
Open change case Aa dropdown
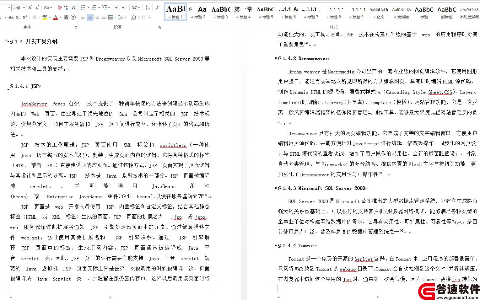[48, 8]
